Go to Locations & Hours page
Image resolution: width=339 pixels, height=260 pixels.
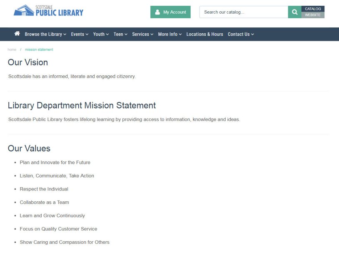pyautogui.click(x=204, y=34)
